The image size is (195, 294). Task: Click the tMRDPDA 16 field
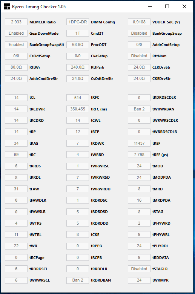coord(139,200)
